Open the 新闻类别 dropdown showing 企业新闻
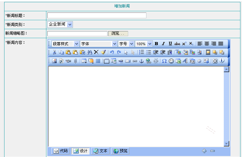This screenshot has height=157, width=242. (x=60, y=24)
